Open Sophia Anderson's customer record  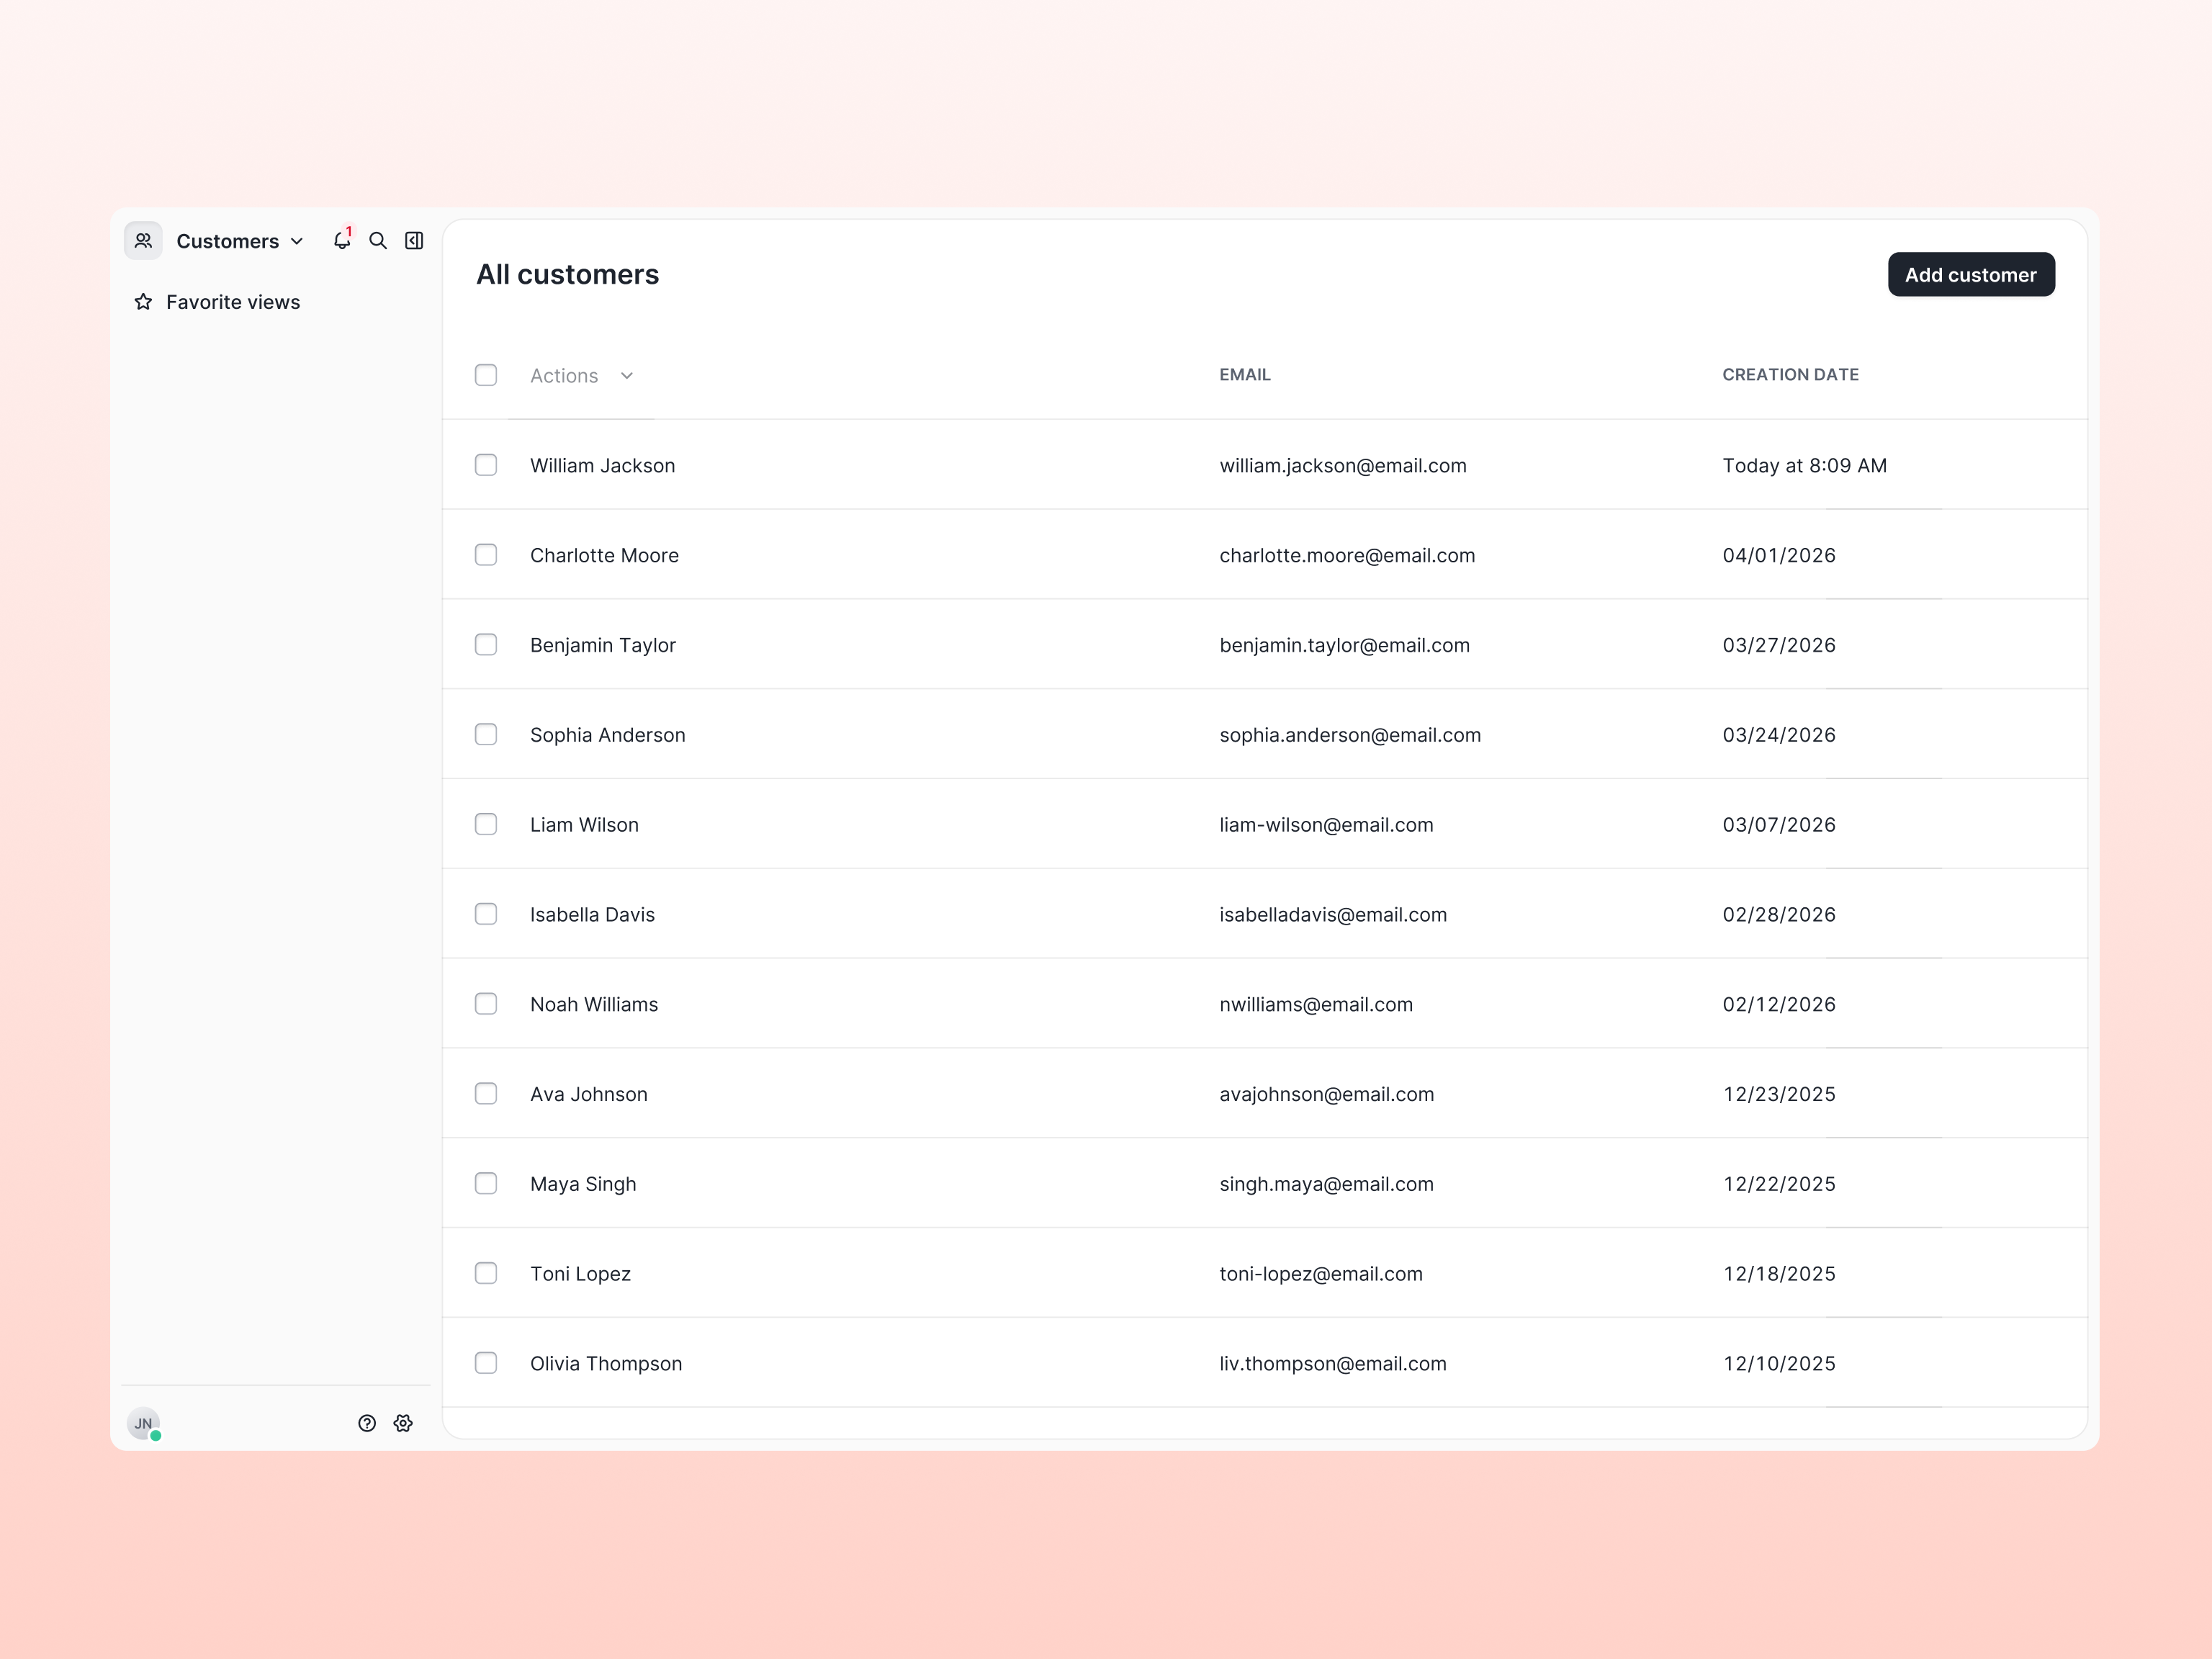click(x=607, y=734)
